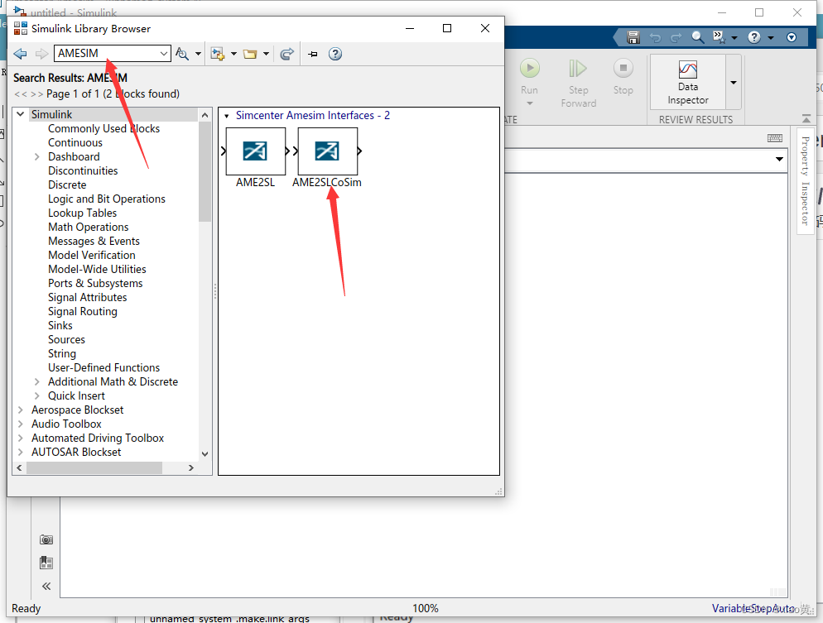Screen dimensions: 823x623
Task: Select the AME2SLCoSim block
Action: [x=328, y=151]
